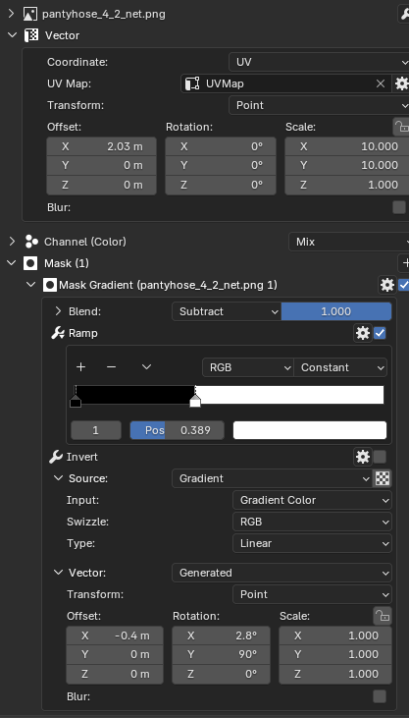Click the Blend opacity 1.000 slider
409x718 pixels.
[336, 311]
